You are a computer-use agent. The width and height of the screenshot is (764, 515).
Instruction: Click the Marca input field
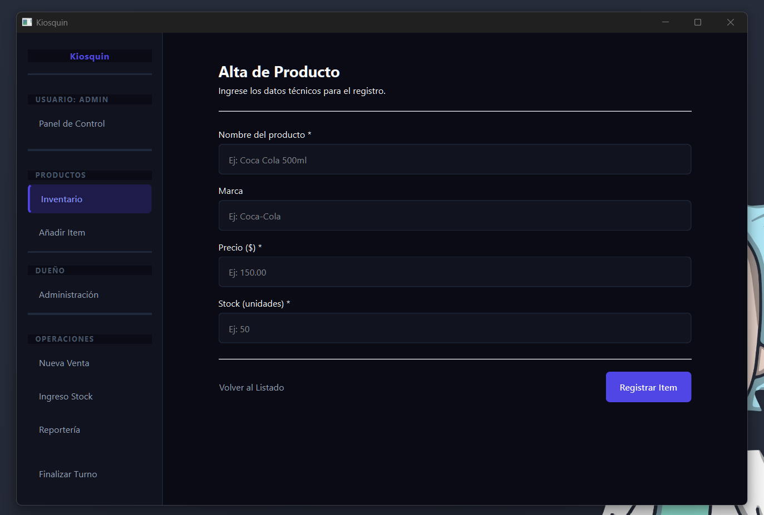[455, 216]
